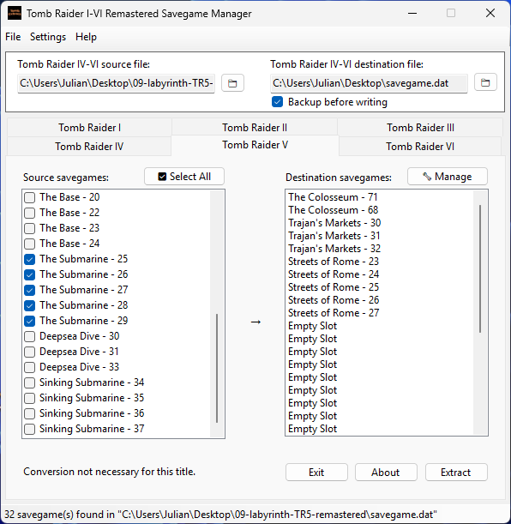Select Trajan's Markets - 32 destination slot

pos(334,249)
